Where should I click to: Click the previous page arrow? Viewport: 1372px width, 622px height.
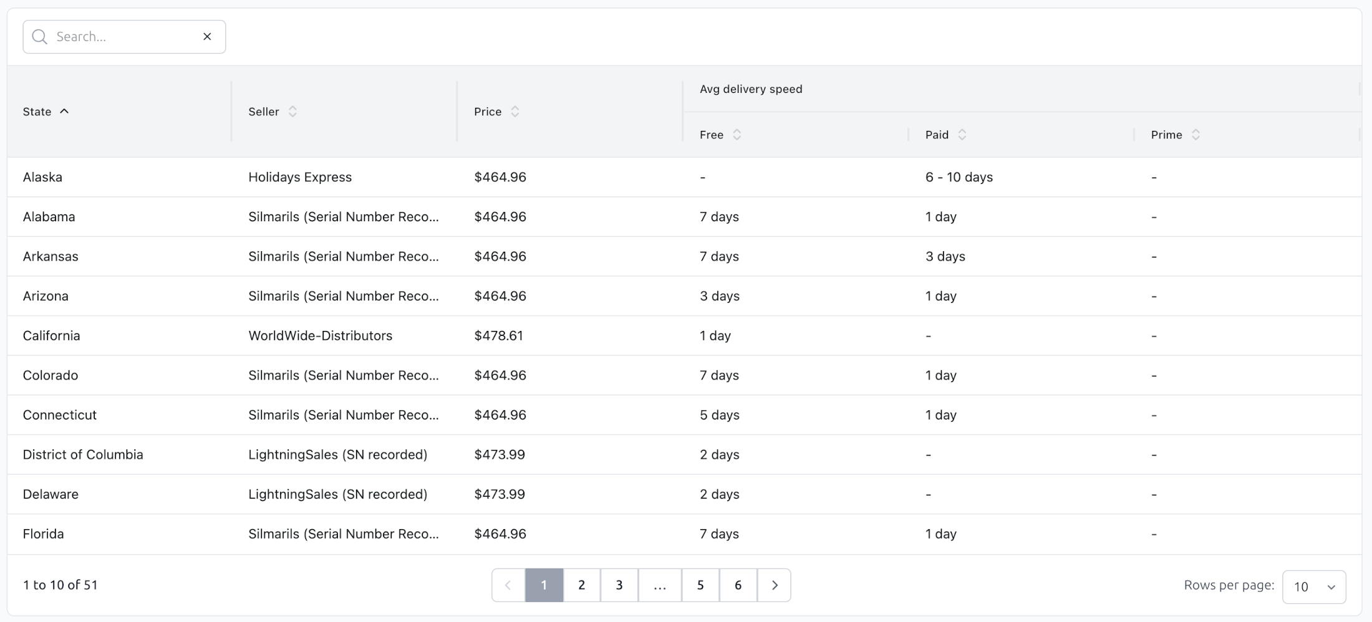pyautogui.click(x=508, y=585)
